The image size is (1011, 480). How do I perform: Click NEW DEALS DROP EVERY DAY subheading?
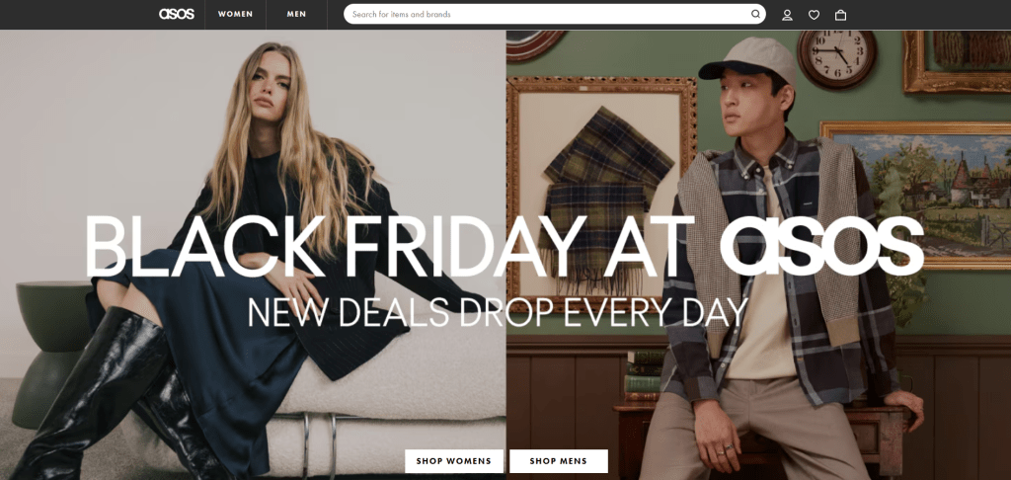(x=498, y=312)
